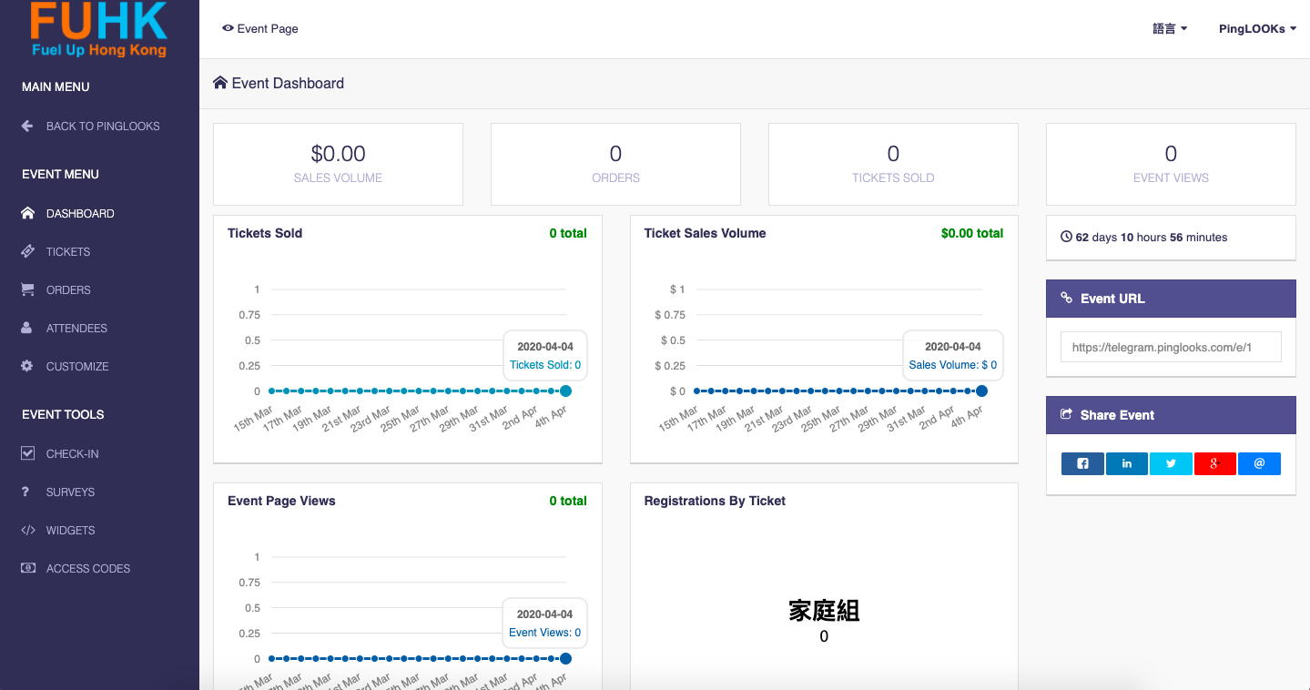Click Back to PingLOOKs link

[102, 126]
